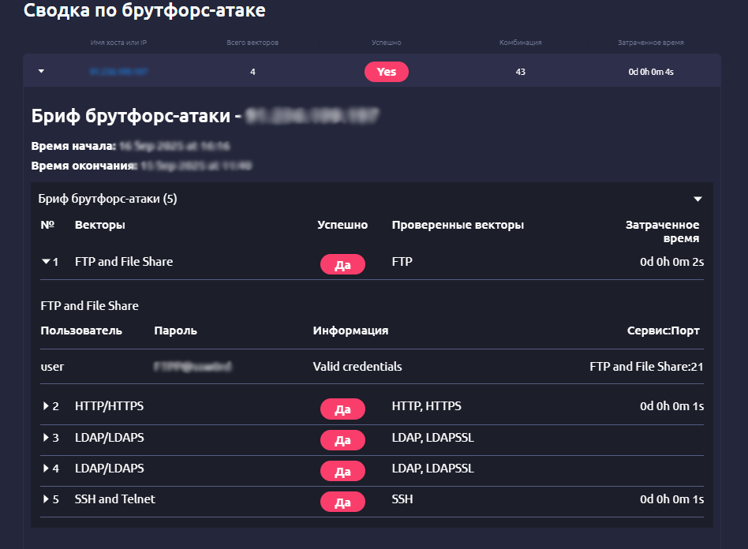
Task: Click the FTP and File Share:21 port cell
Action: 646,367
